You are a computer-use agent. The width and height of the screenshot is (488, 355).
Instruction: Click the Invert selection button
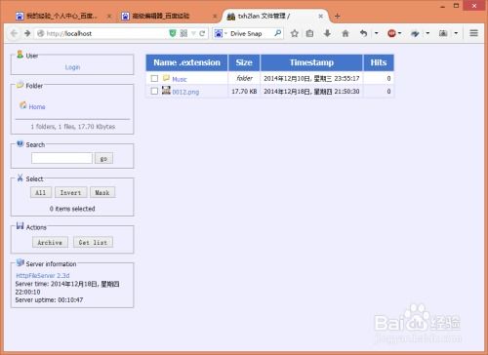click(70, 192)
